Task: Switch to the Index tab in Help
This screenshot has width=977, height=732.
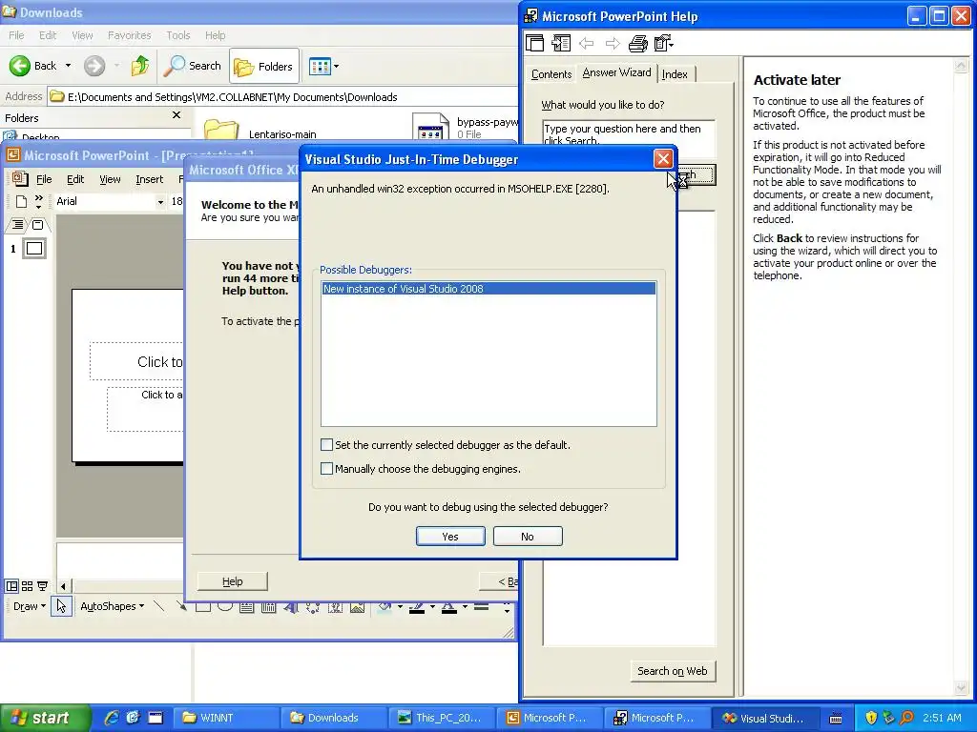Action: [x=675, y=74]
